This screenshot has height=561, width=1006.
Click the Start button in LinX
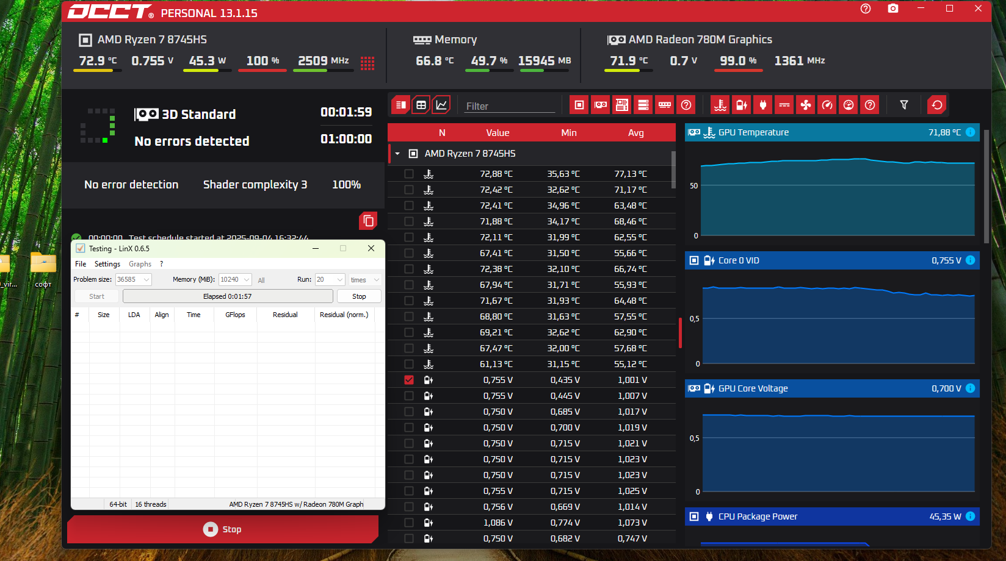pyautogui.click(x=96, y=296)
